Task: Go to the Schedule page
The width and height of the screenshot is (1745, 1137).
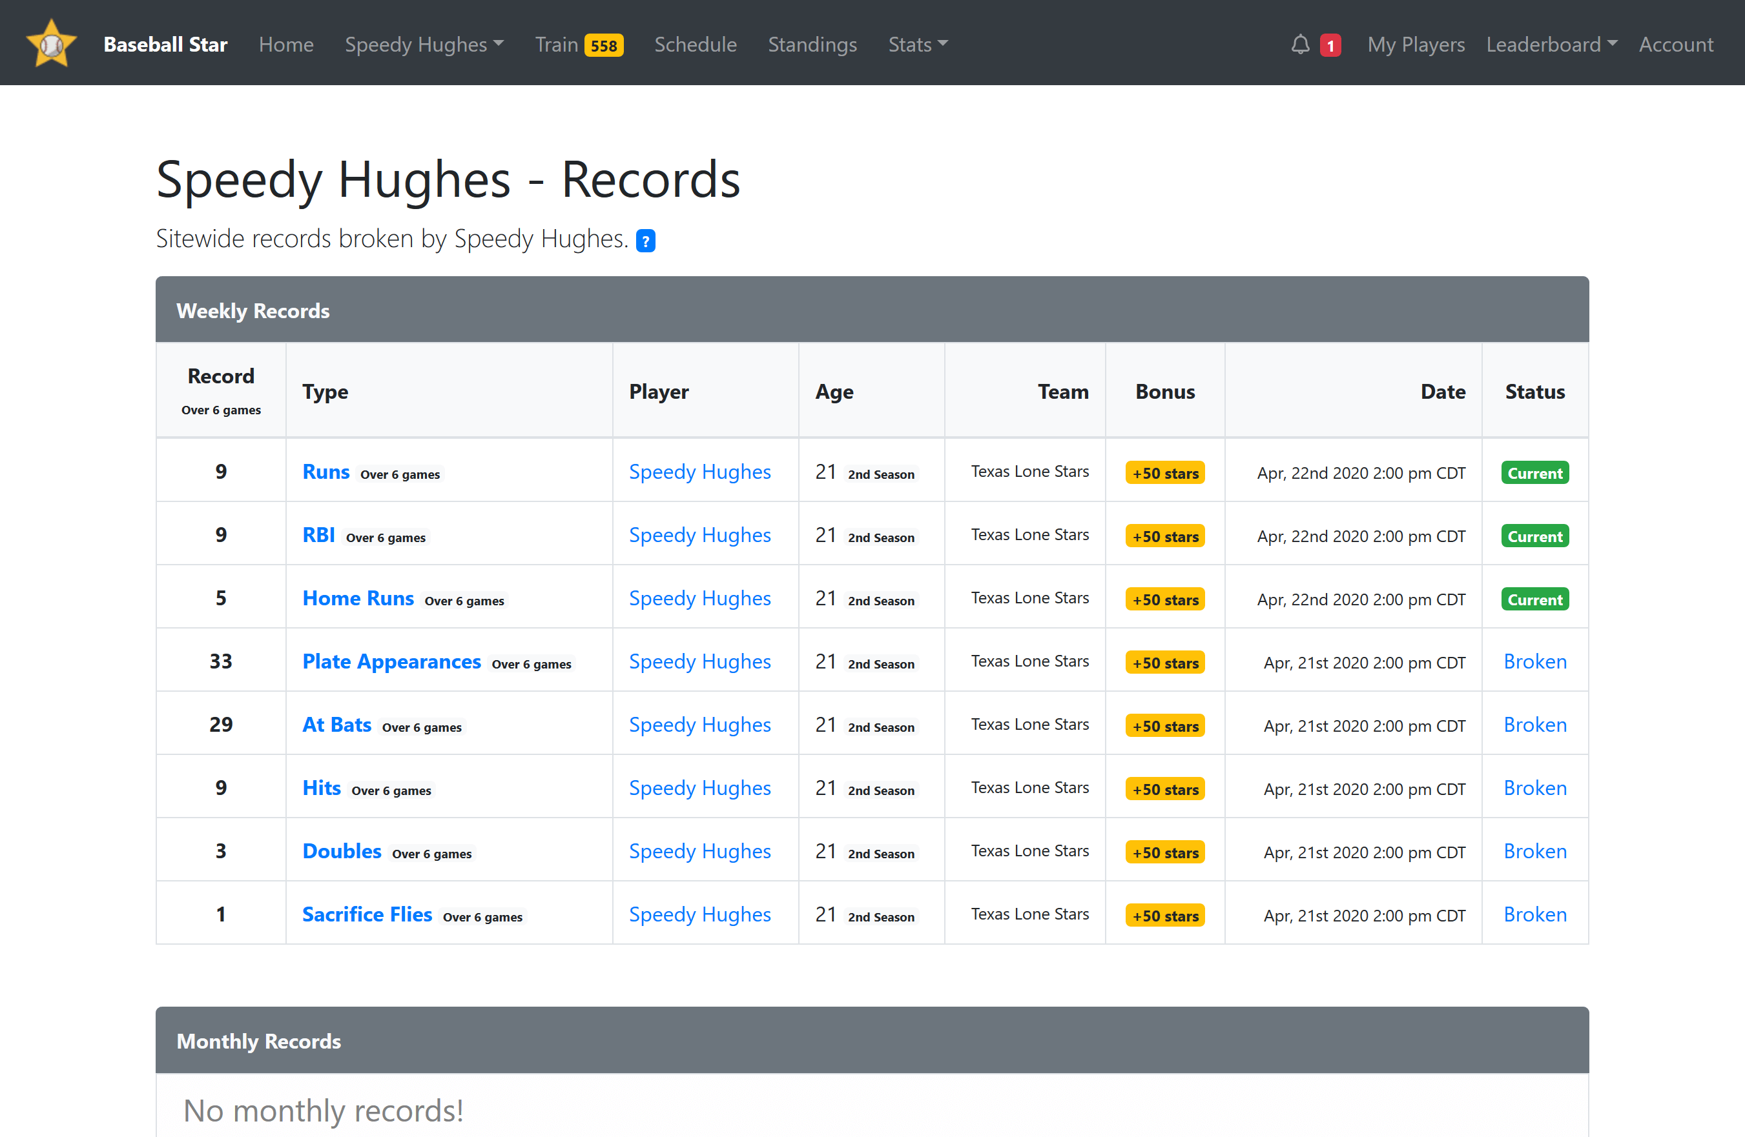Action: [x=695, y=44]
